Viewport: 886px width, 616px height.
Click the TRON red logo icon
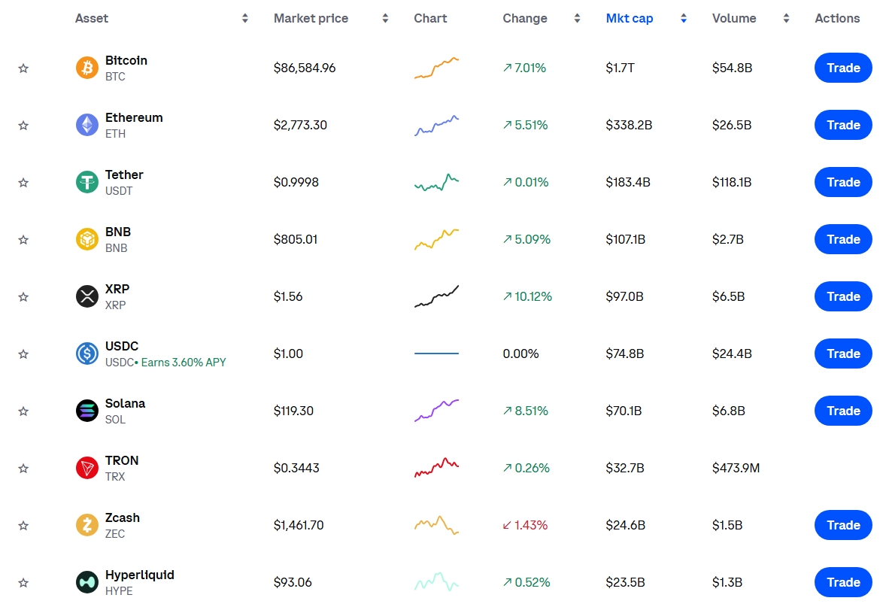pos(87,468)
